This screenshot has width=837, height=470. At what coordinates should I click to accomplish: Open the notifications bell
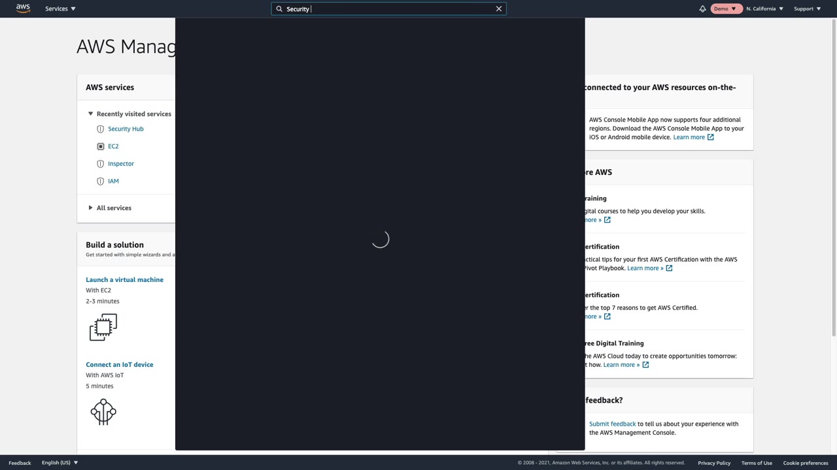702,8
